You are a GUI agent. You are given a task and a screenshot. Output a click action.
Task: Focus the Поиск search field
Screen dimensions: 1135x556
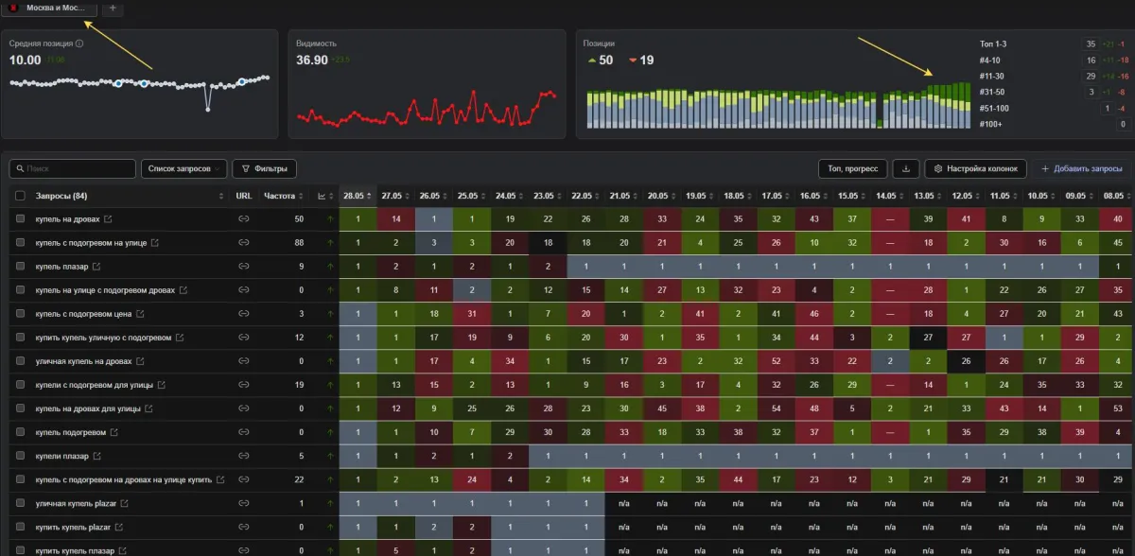[73, 168]
